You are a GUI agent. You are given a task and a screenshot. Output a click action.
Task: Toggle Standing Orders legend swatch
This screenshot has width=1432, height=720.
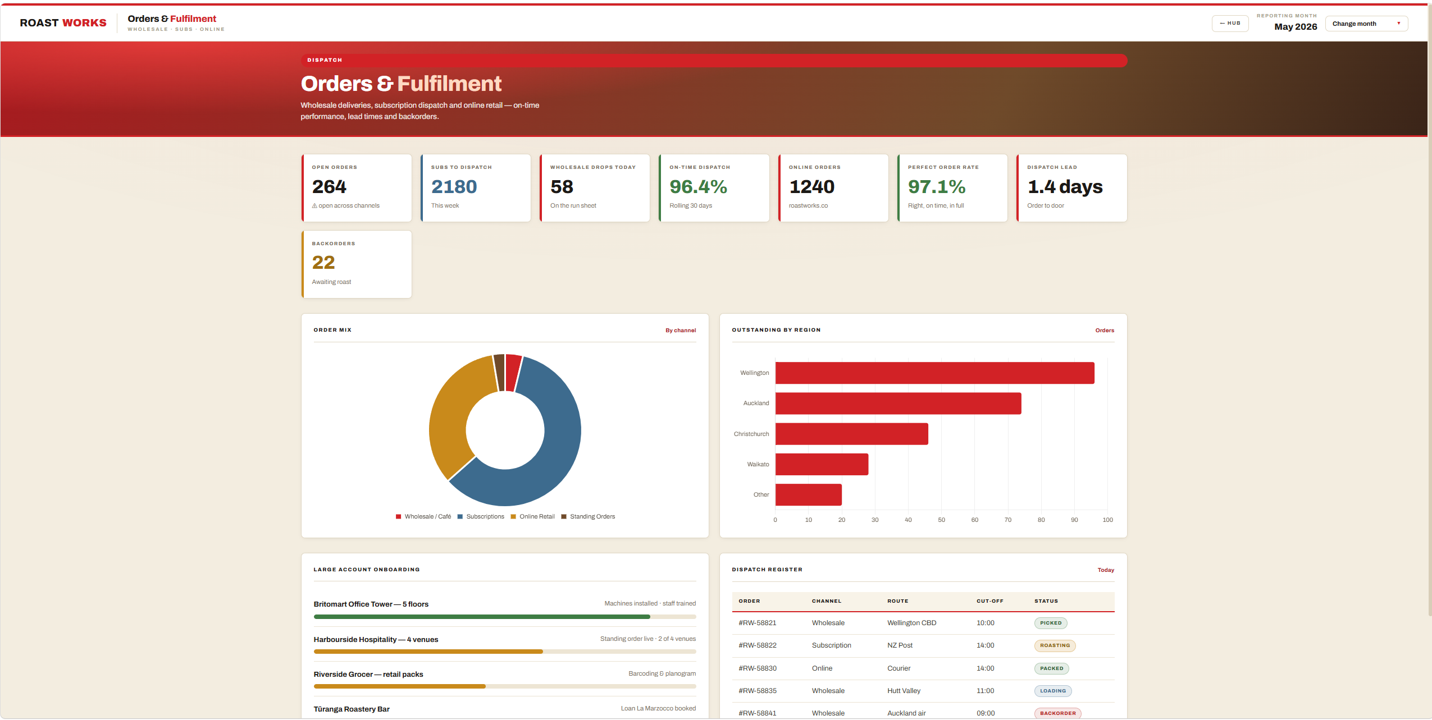click(x=564, y=517)
